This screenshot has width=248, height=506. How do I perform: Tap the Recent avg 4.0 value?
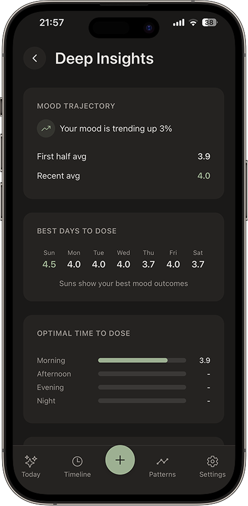click(x=204, y=176)
